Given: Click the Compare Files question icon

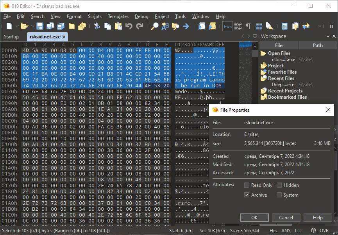Looking at the screenshot, I should click(x=295, y=26).
